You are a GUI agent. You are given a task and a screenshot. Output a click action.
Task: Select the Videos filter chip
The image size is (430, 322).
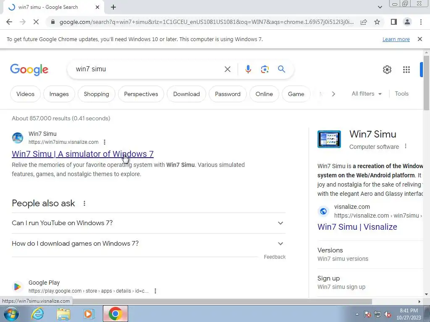click(x=25, y=94)
